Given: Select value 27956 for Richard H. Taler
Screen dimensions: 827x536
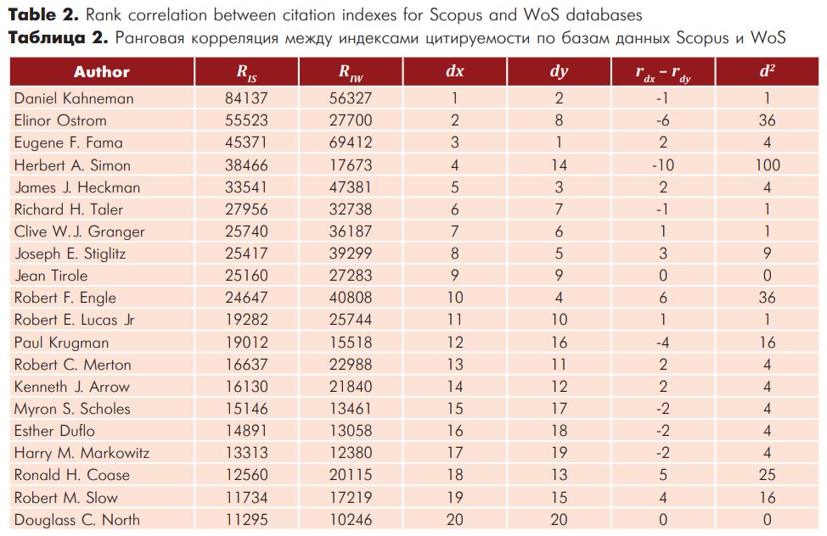Looking at the screenshot, I should [246, 209].
